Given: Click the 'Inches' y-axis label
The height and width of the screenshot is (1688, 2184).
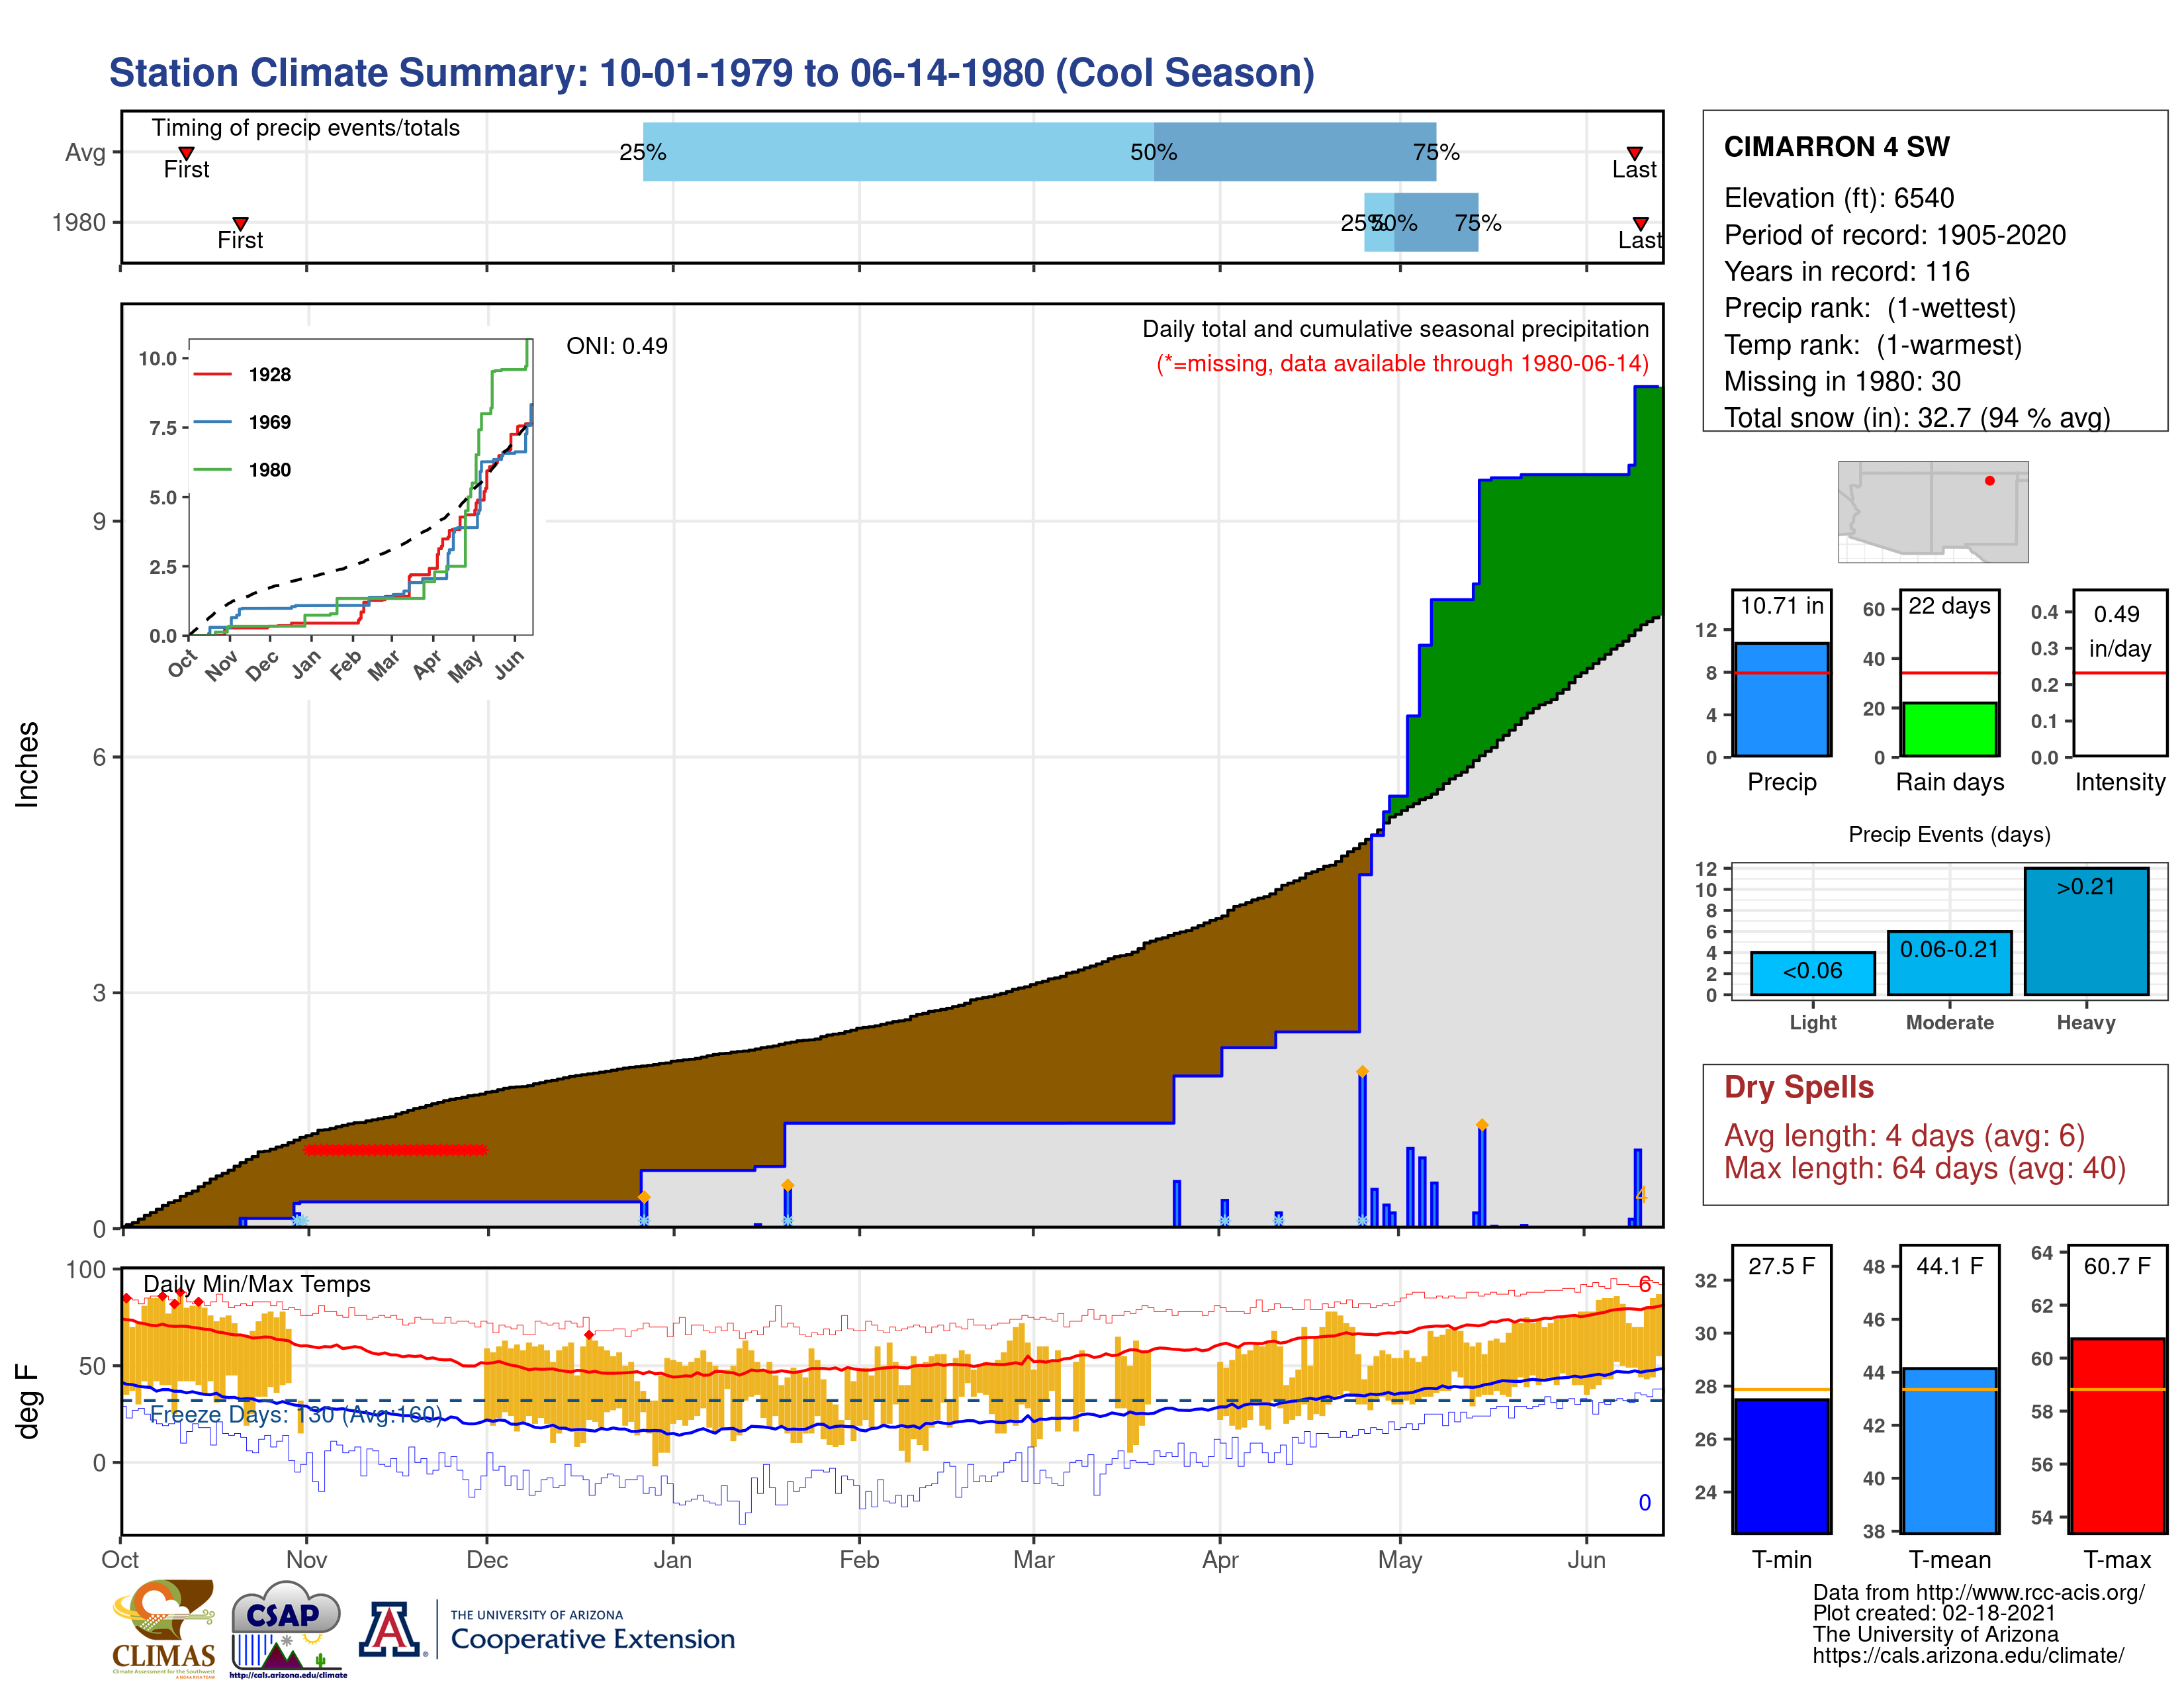Looking at the screenshot, I should (x=27, y=764).
